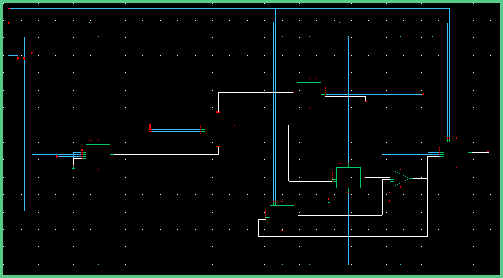Image resolution: width=503 pixels, height=278 pixels.
Task: Click the ground symbol left of the triangle's driver block
Action: point(329,203)
